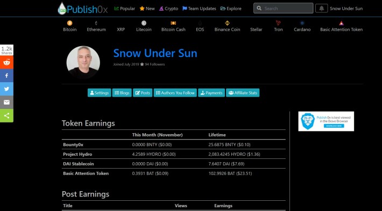This screenshot has height=211, width=382.
Task: Click the 94 Followers text
Action: (155, 64)
